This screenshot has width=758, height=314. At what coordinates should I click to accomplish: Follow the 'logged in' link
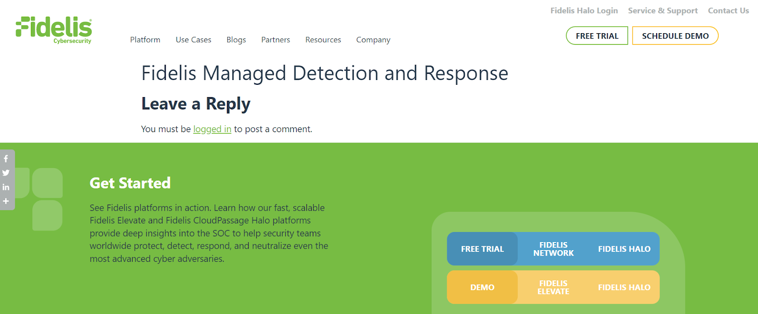(x=212, y=129)
